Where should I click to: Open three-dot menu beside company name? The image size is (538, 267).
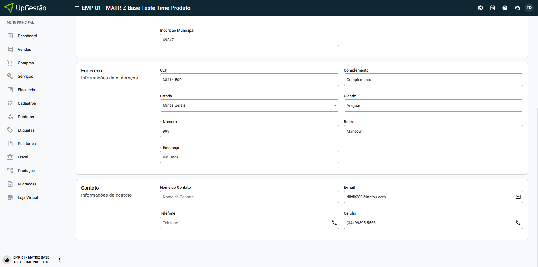60,260
